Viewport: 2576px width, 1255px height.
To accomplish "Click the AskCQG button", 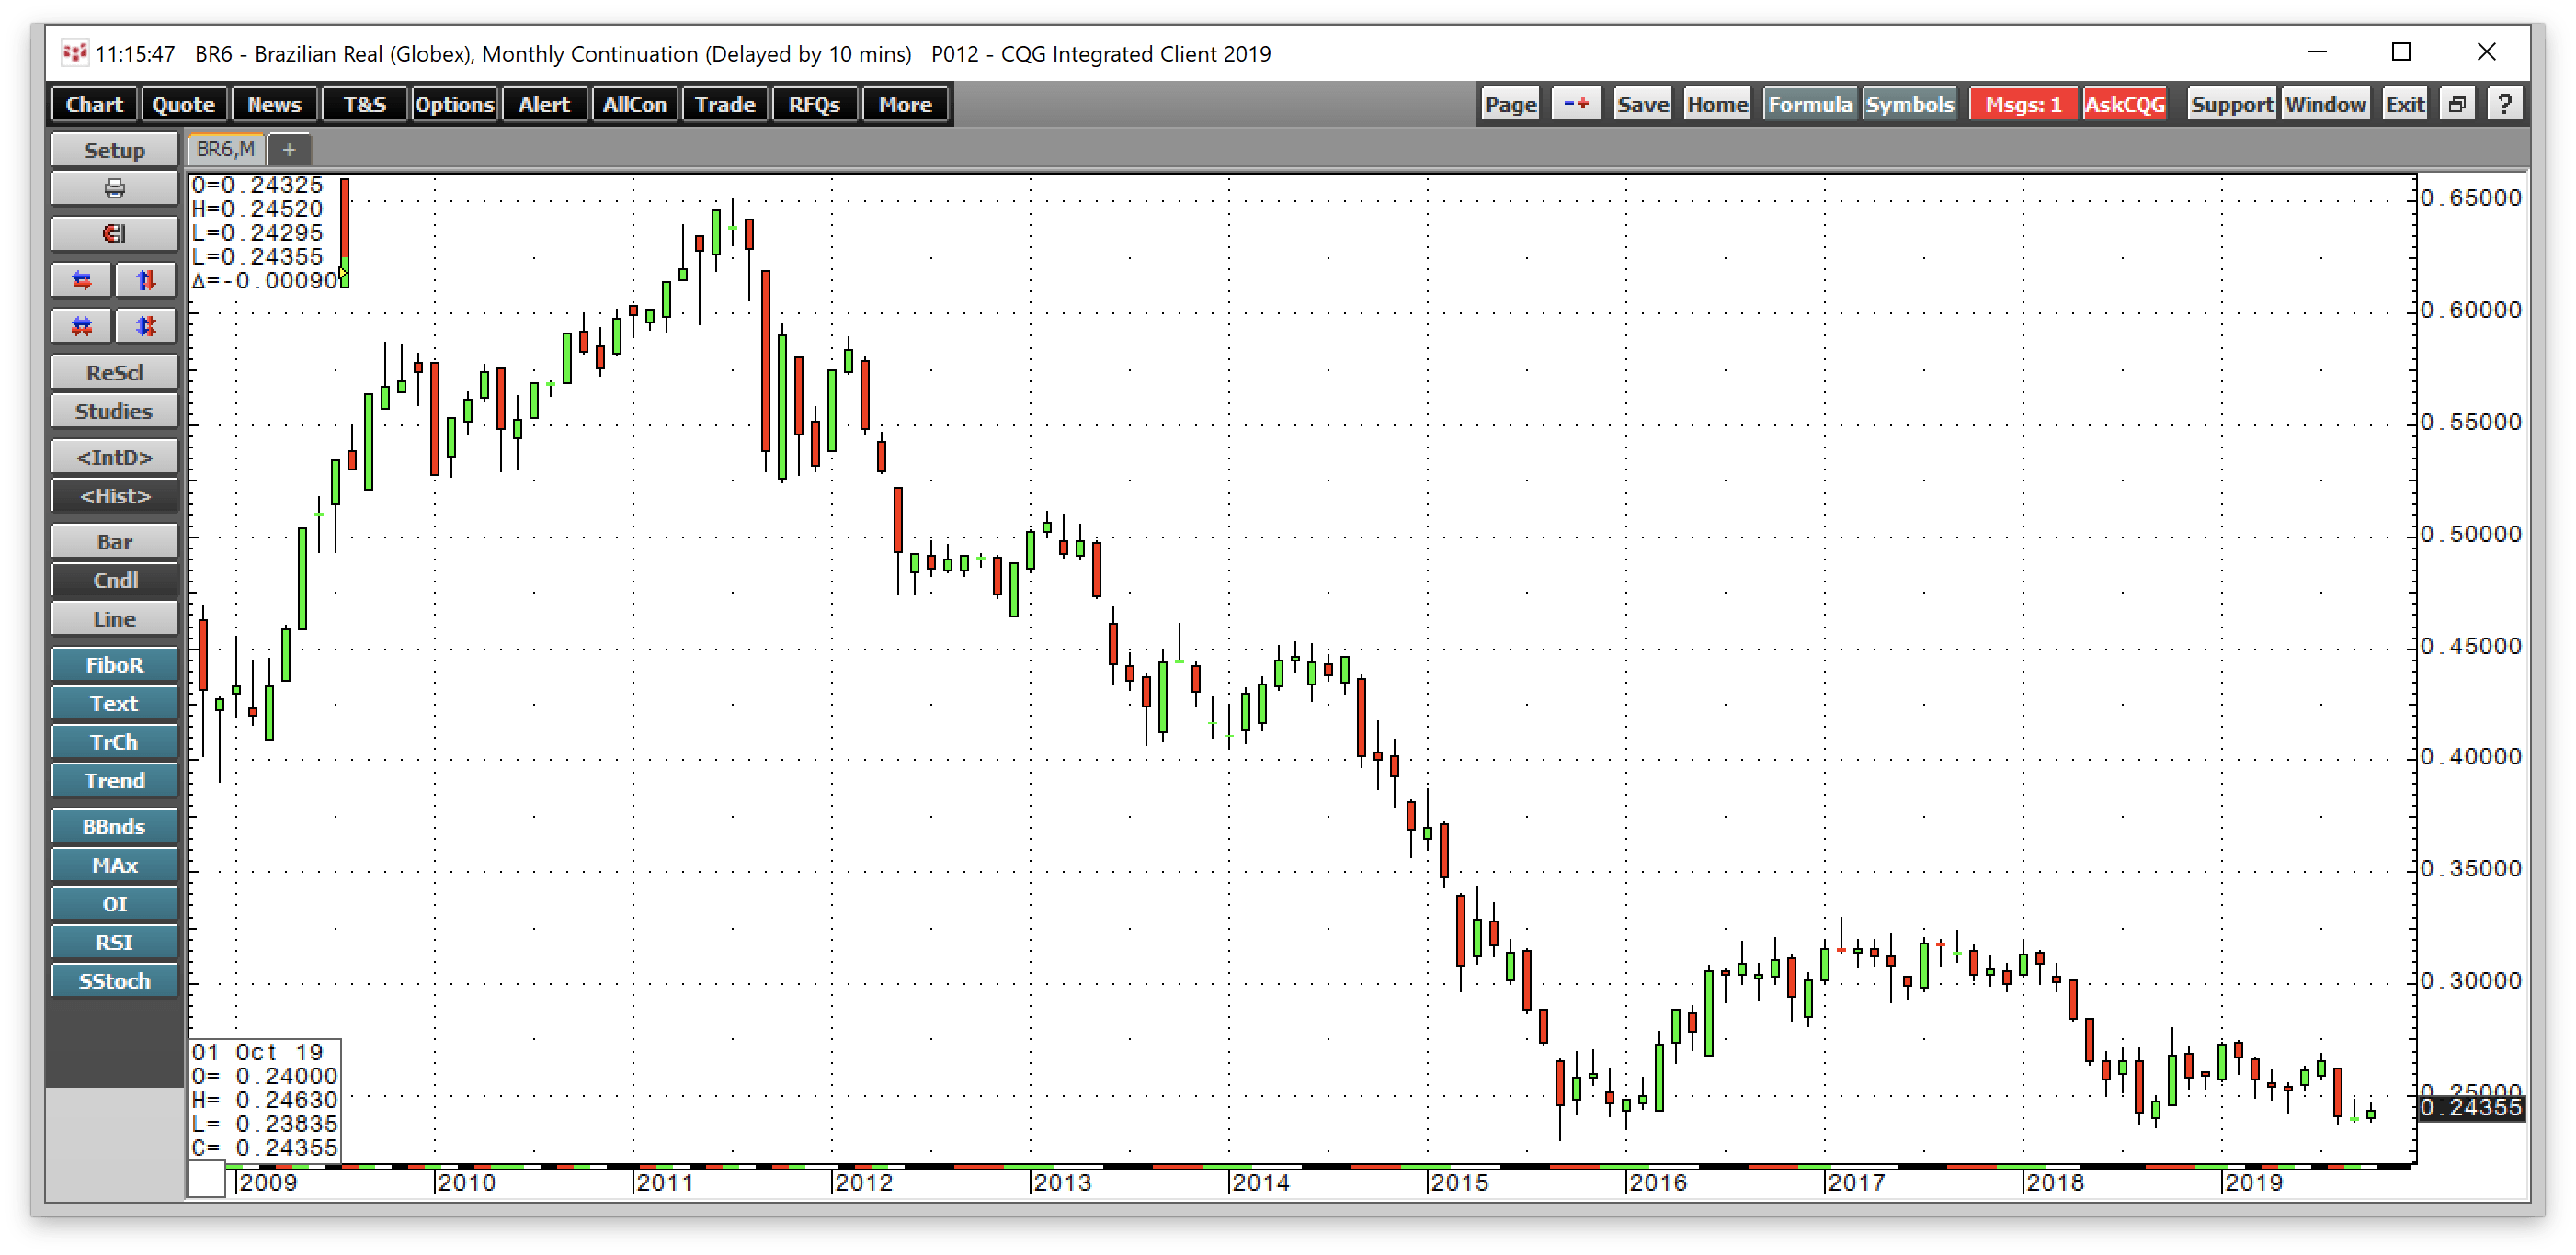I will coord(2124,104).
